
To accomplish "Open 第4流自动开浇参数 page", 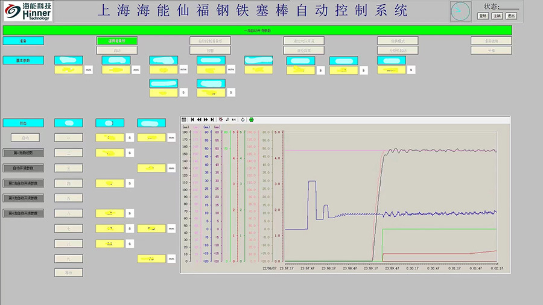I will click(x=24, y=213).
